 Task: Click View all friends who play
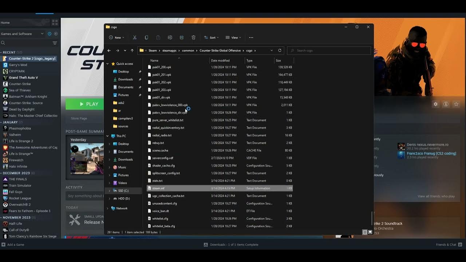[x=436, y=196]
